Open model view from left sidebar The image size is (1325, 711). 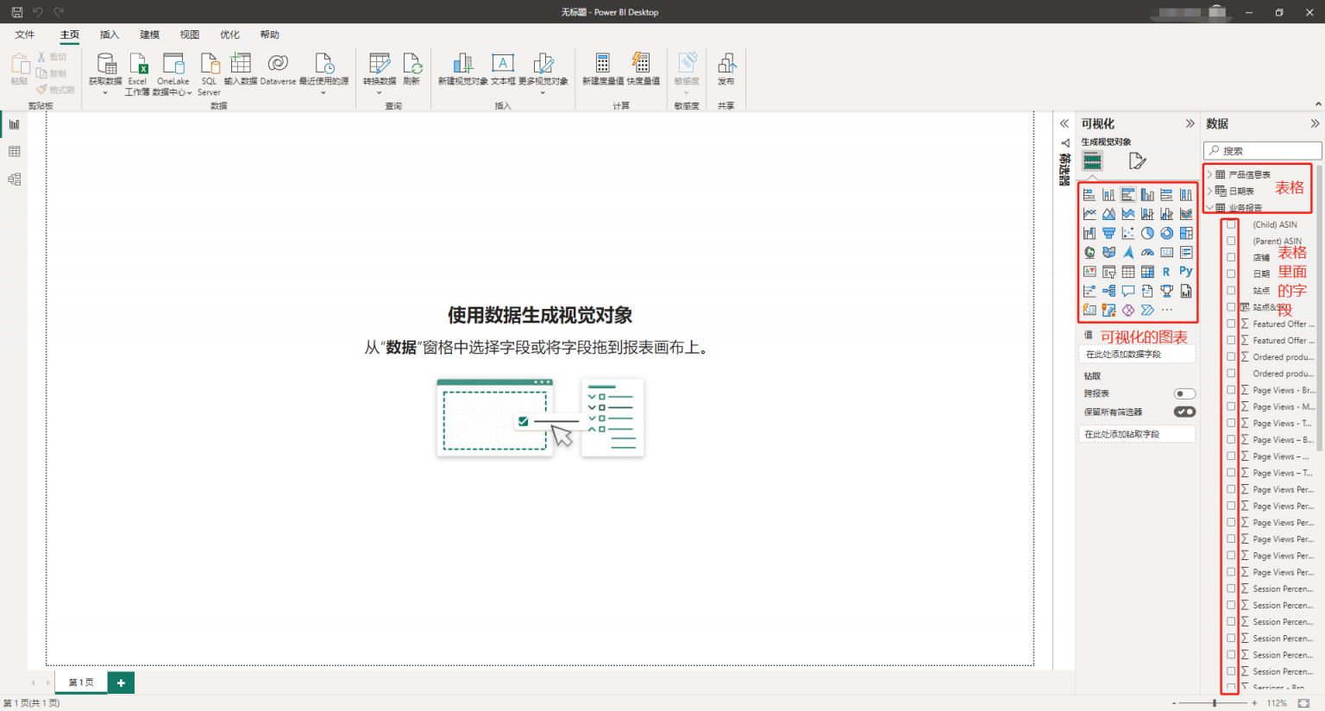tap(14, 179)
